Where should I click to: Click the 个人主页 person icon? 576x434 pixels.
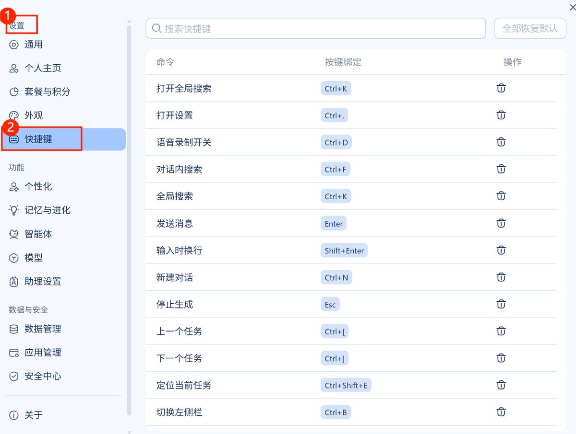pos(14,68)
